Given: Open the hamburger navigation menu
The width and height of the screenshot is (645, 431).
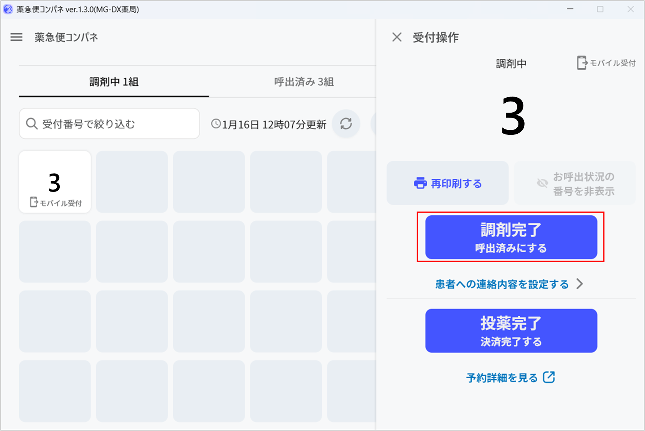Looking at the screenshot, I should (16, 37).
